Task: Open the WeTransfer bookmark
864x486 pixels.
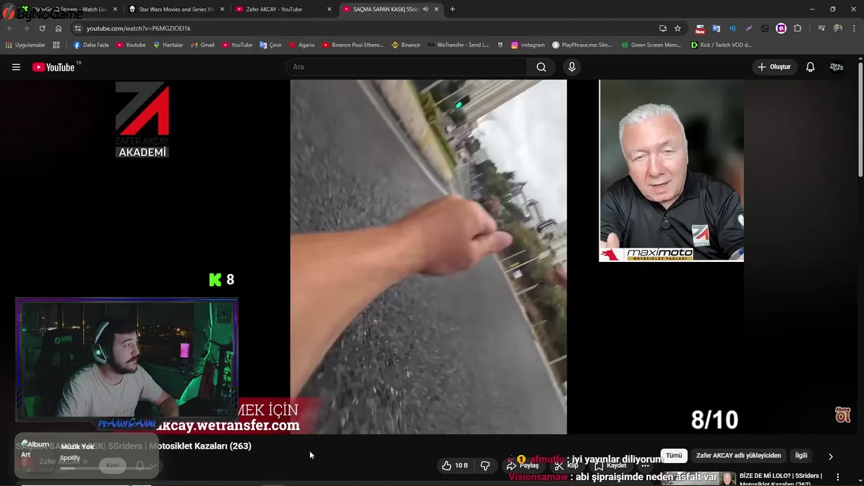Action: (458, 45)
